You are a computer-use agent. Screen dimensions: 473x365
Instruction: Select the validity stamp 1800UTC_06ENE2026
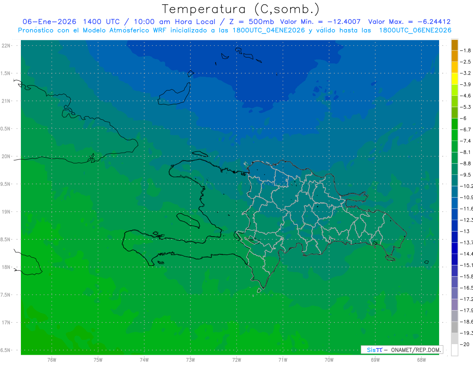(x=415, y=30)
